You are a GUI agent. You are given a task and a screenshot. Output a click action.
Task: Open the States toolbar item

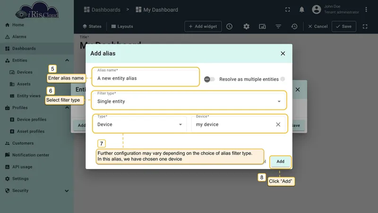pos(92,27)
